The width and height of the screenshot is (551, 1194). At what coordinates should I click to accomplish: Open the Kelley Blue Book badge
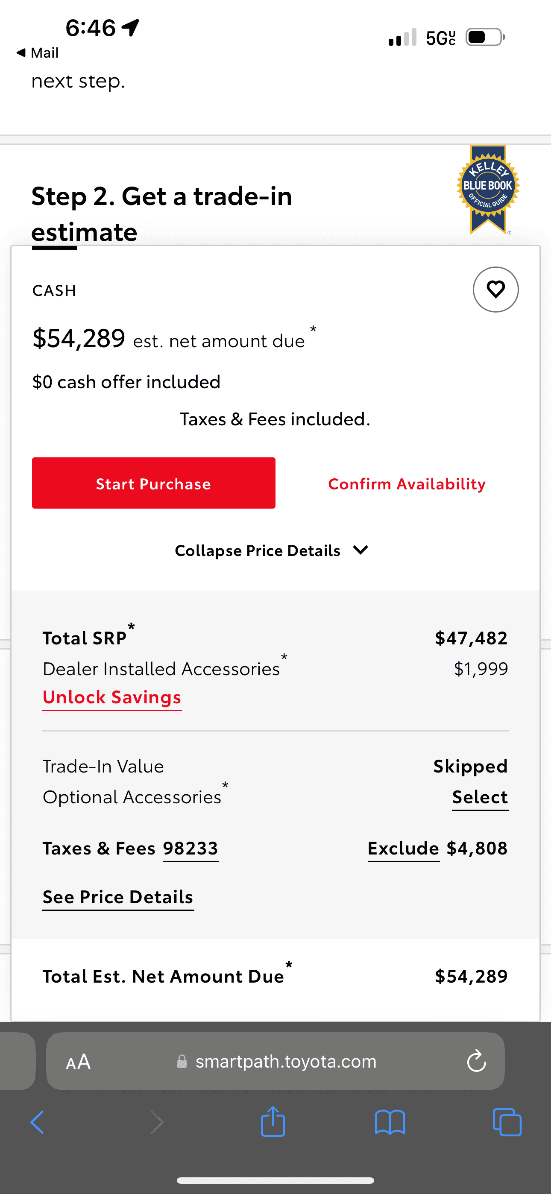(x=488, y=189)
